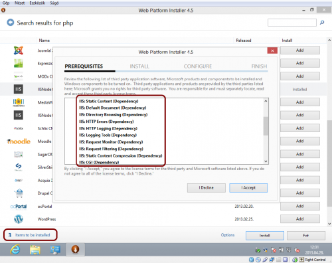Select the SilverStripe logo icon
332x263 pixels.
pyautogui.click(x=19, y=167)
